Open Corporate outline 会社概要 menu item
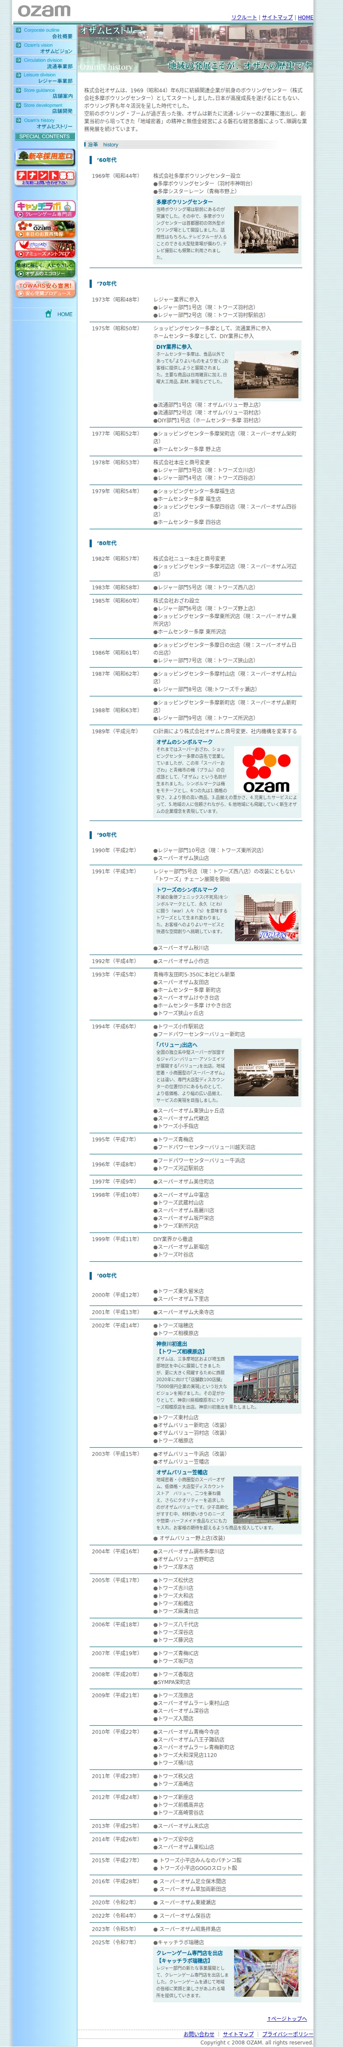 [45, 34]
